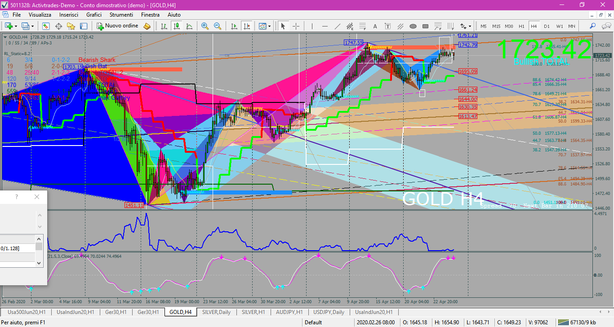Screen dimensions: 614x327
Task: Switch chart to line chart type
Action: pyautogui.click(x=189, y=26)
